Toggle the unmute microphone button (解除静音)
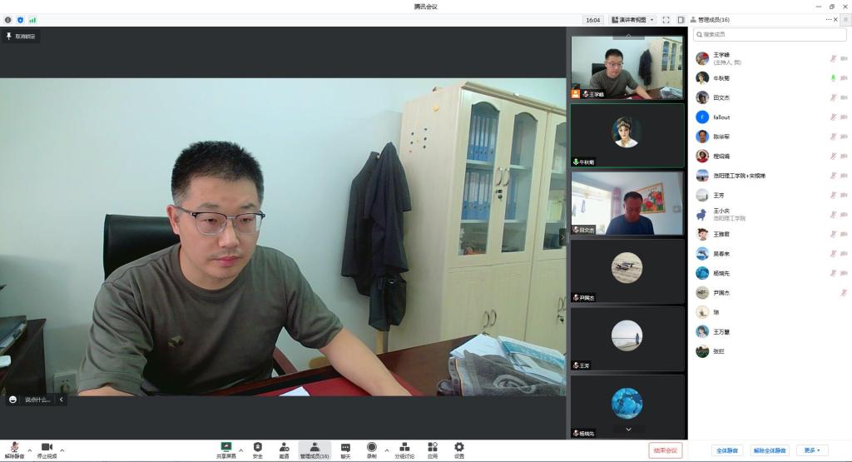Viewport: 852px width, 462px height. pyautogui.click(x=14, y=448)
